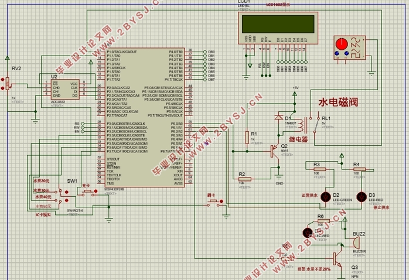Viewport: 409px width, 280px height.
Task: Select the Q2 transistor symbol
Action: tap(275, 152)
